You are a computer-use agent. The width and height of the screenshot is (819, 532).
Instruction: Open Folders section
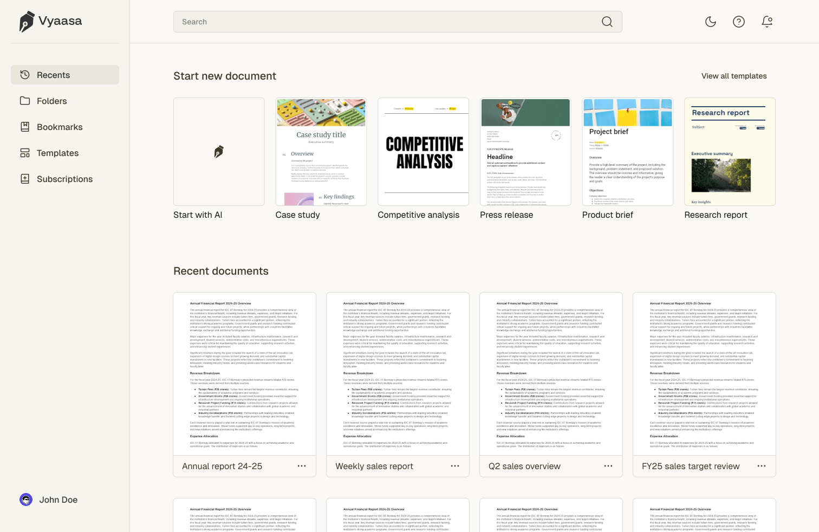tap(65, 101)
